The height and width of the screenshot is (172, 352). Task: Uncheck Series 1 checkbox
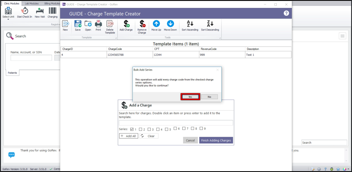point(132,129)
